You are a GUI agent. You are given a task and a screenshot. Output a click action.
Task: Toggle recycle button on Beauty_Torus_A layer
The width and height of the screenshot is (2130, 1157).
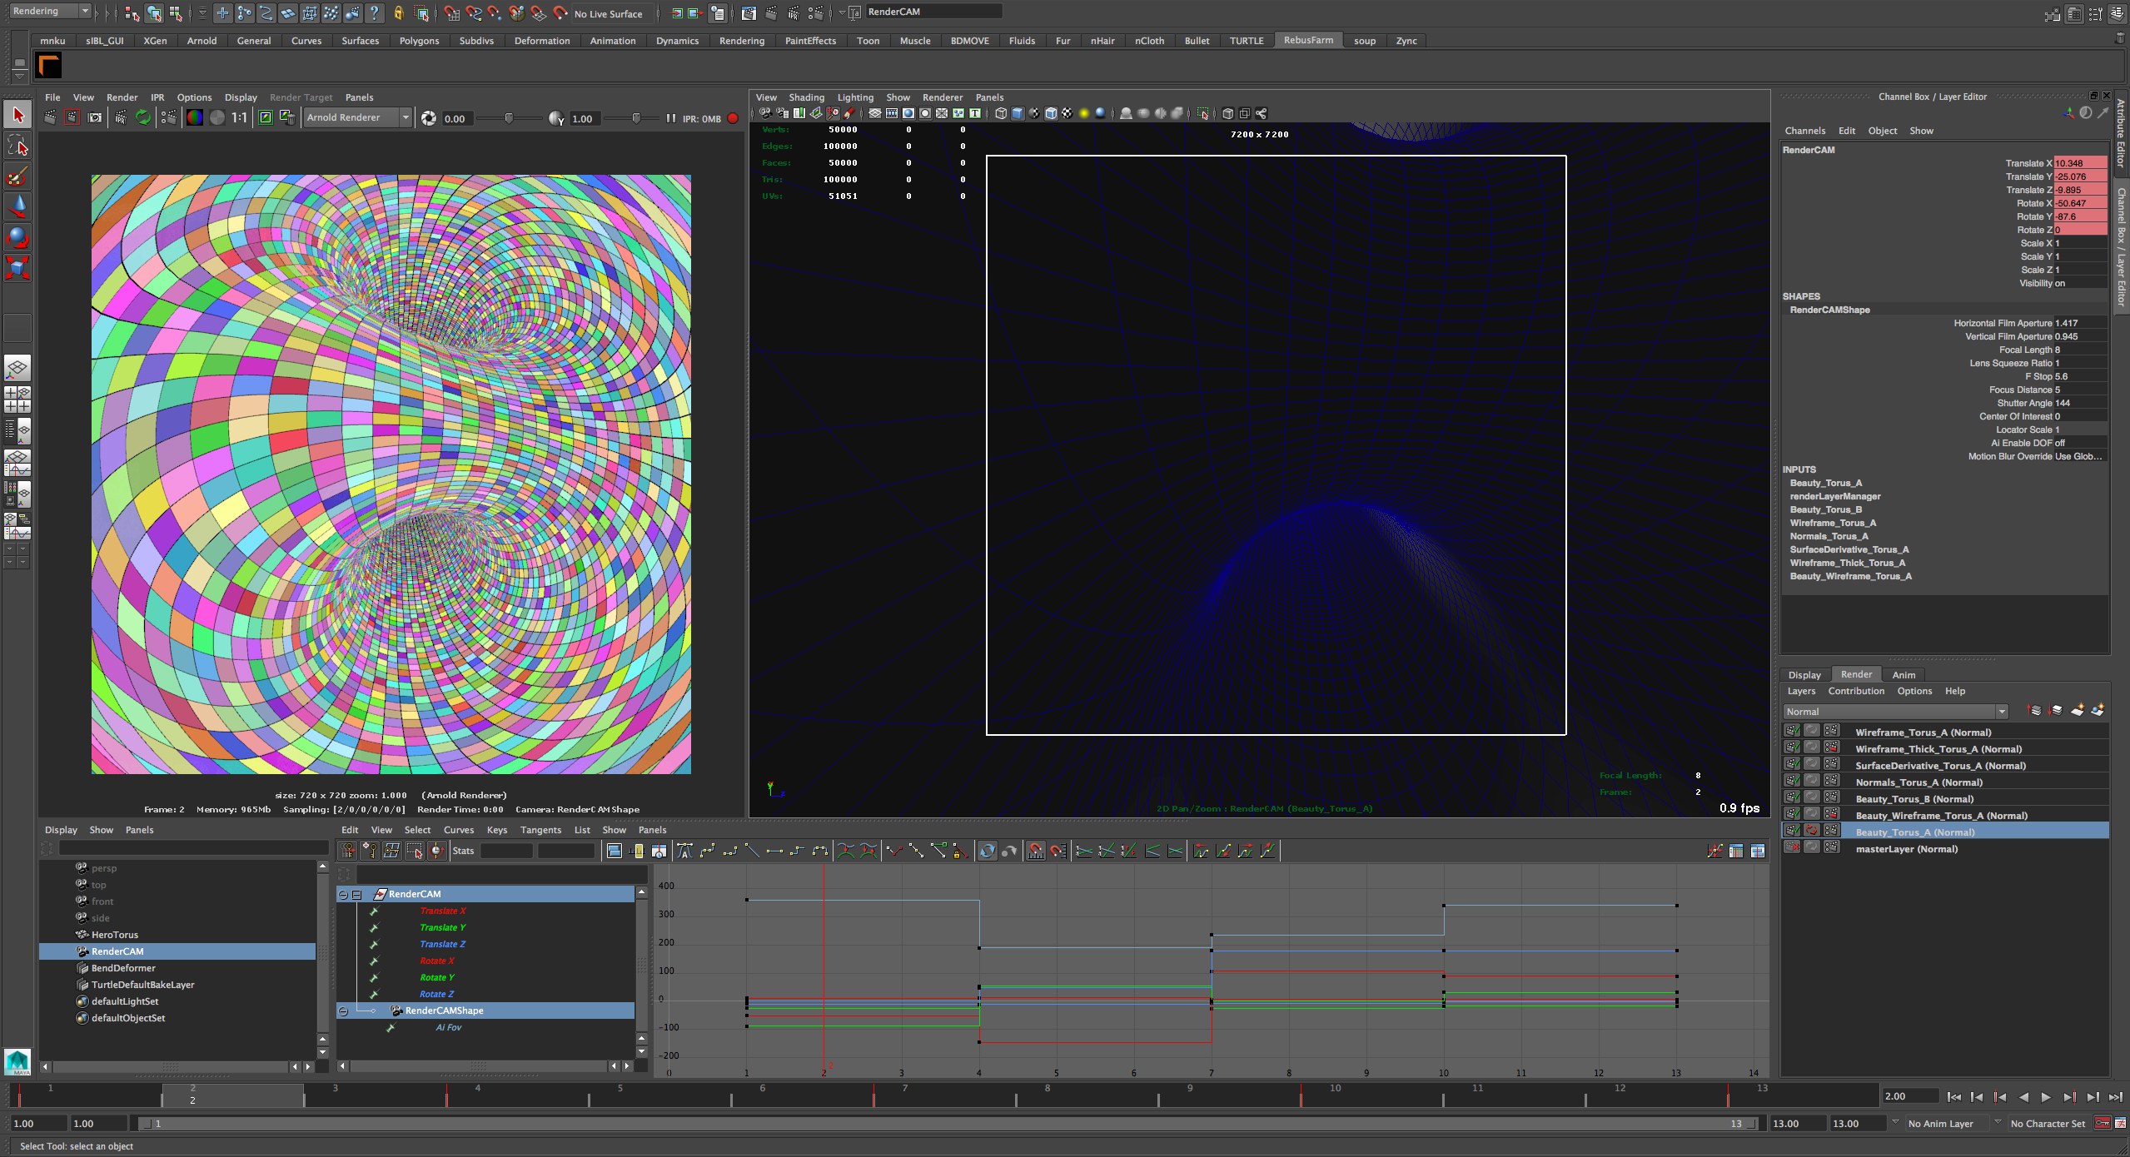pos(1811,831)
